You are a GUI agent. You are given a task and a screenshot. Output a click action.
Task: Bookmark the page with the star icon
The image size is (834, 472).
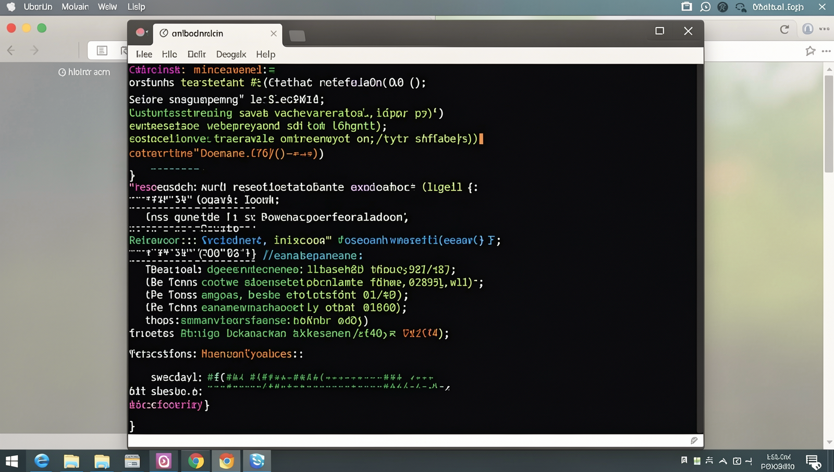811,51
